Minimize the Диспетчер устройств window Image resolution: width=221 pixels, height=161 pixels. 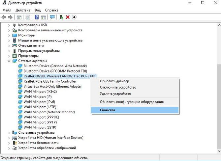pos(190,3)
